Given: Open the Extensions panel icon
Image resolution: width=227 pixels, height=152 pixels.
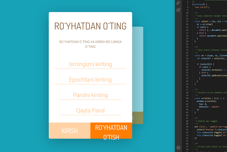Looking at the screenshot, I should click(x=178, y=10).
